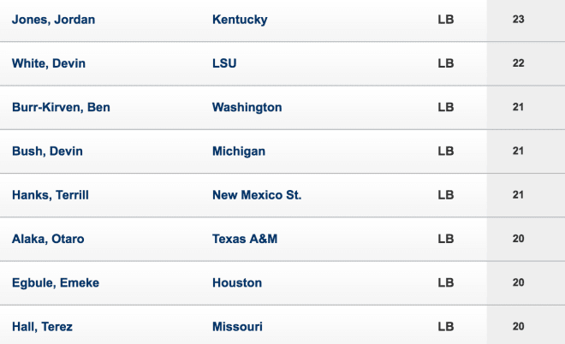Go to the Kentucky team page
The height and width of the screenshot is (344, 565).
tap(240, 20)
